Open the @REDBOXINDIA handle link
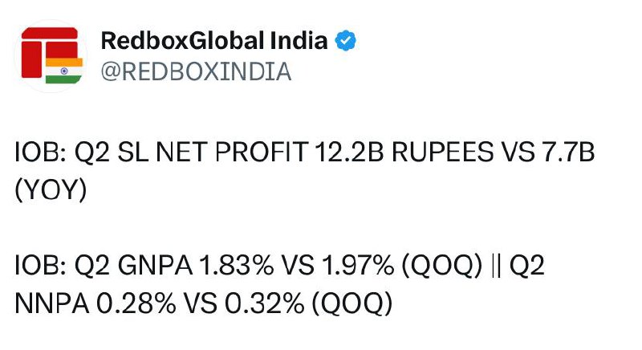642x350 pixels. 195,71
